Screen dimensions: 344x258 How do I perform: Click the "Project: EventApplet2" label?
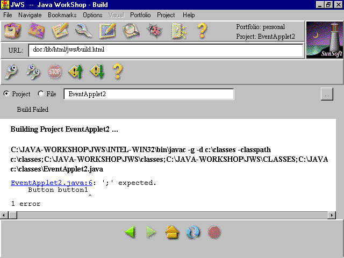(266, 37)
